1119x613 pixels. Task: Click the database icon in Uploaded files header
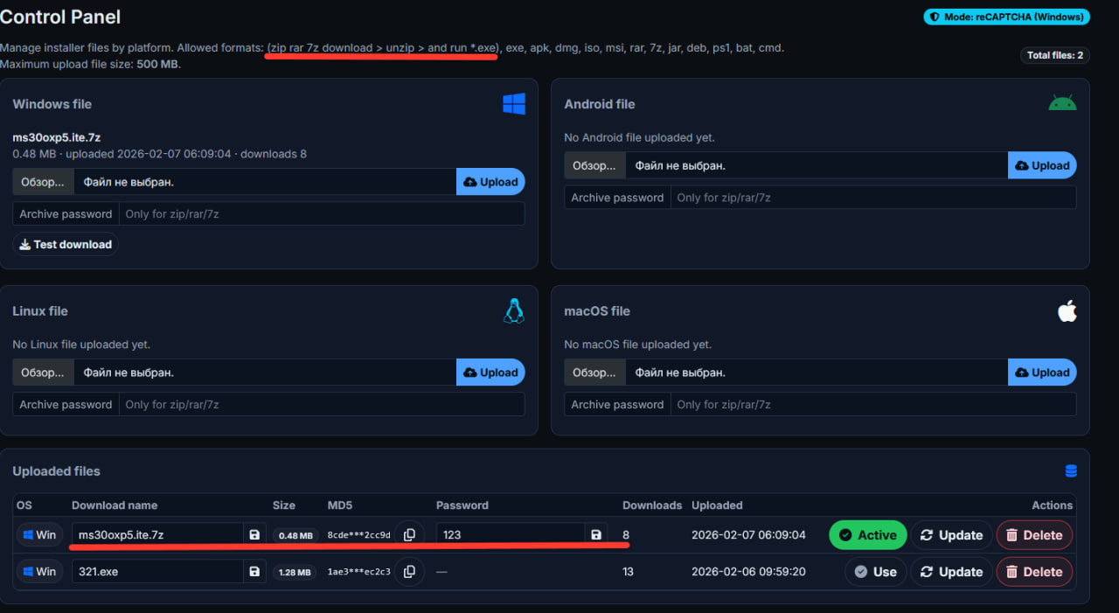pos(1071,471)
